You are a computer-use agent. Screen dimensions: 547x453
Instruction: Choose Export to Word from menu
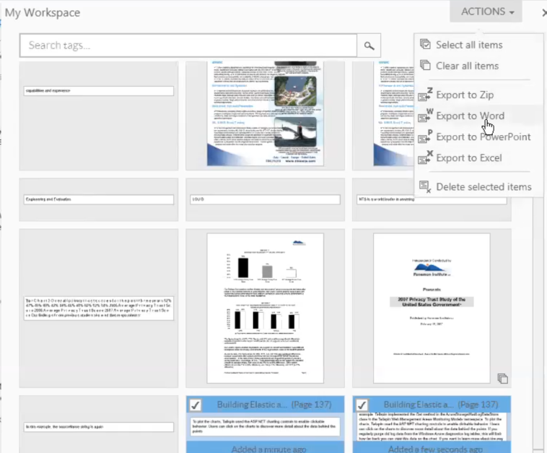pos(470,116)
